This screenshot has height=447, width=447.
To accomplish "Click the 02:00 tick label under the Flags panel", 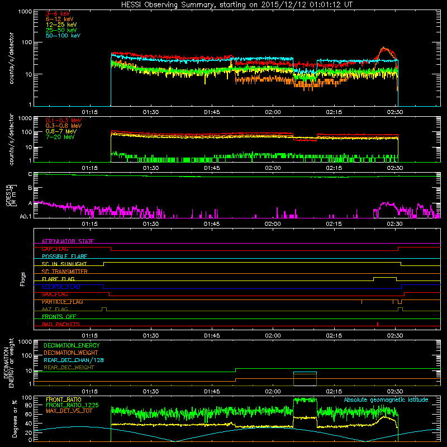I will coord(273,336).
